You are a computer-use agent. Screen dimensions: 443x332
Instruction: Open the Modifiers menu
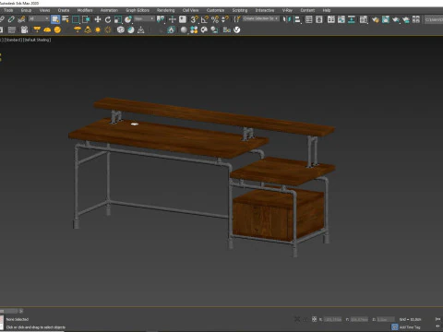(85, 10)
